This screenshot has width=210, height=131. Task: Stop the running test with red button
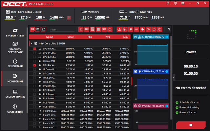[x=191, y=125]
